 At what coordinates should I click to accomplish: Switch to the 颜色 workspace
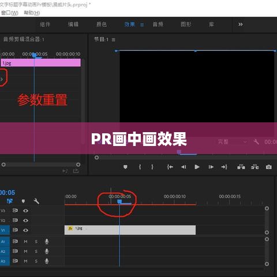point(102,24)
